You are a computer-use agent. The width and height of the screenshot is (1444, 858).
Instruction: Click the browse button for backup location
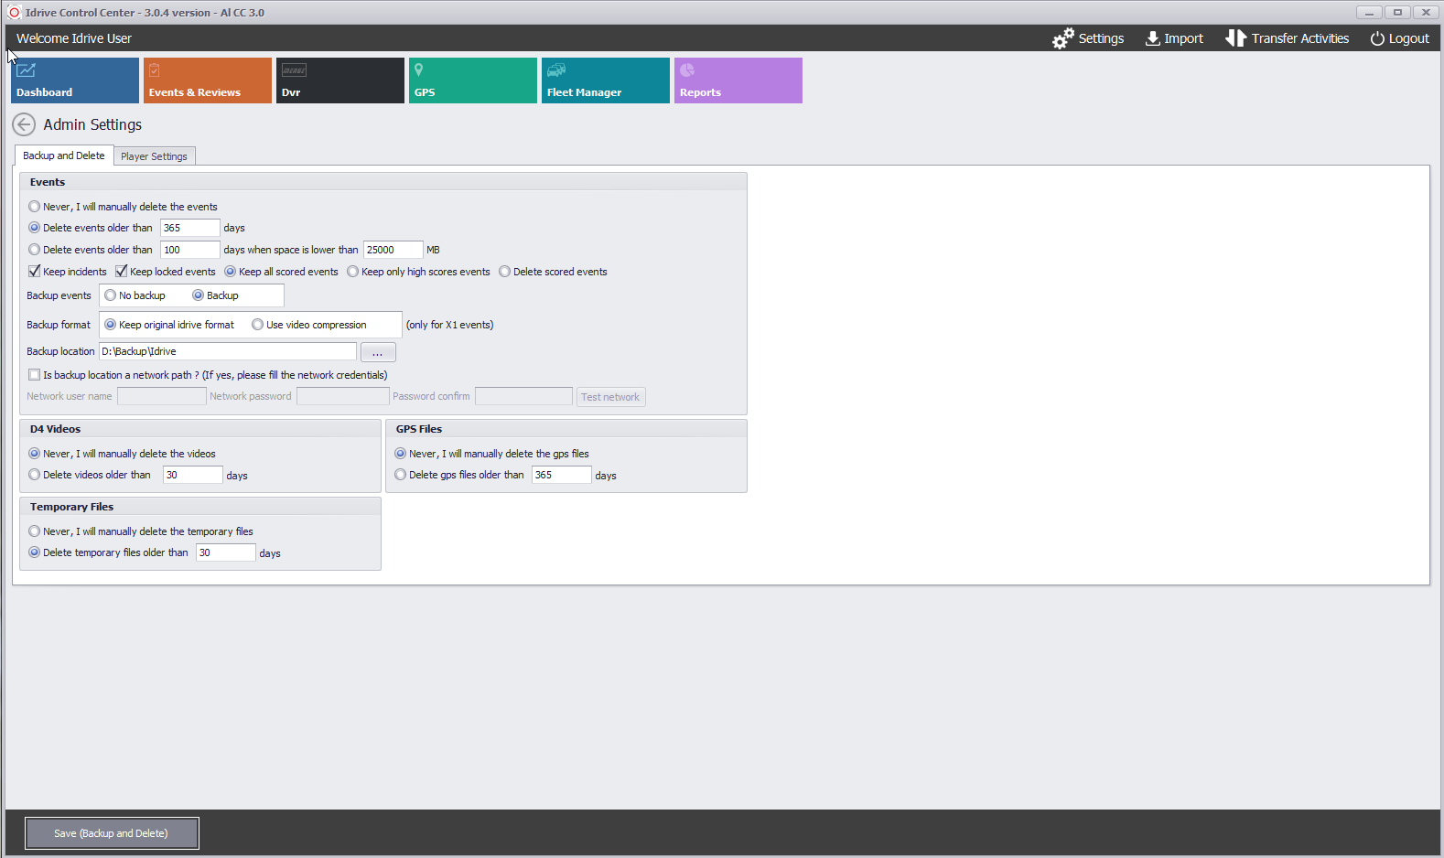(378, 352)
